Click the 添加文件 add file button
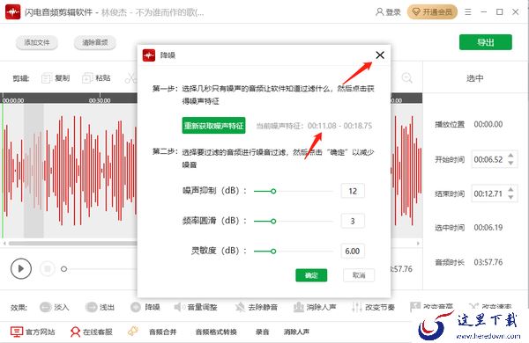This screenshot has height=343, width=529. coord(37,42)
